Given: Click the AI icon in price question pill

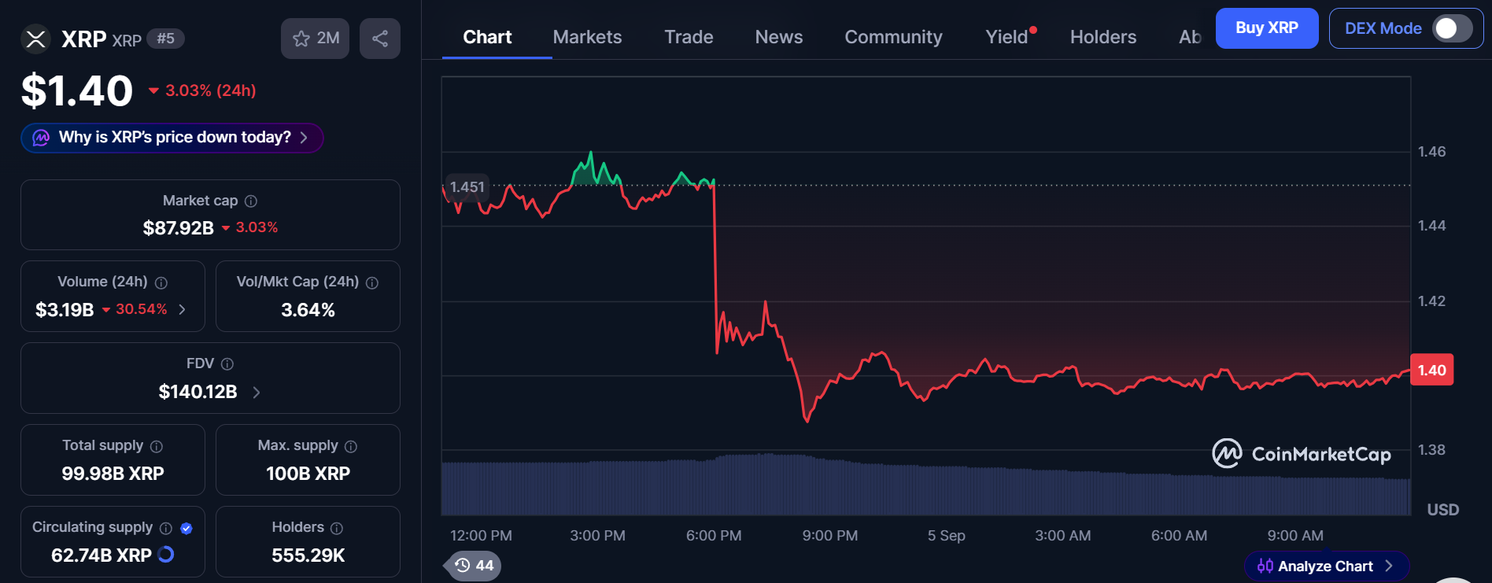Looking at the screenshot, I should coord(41,138).
